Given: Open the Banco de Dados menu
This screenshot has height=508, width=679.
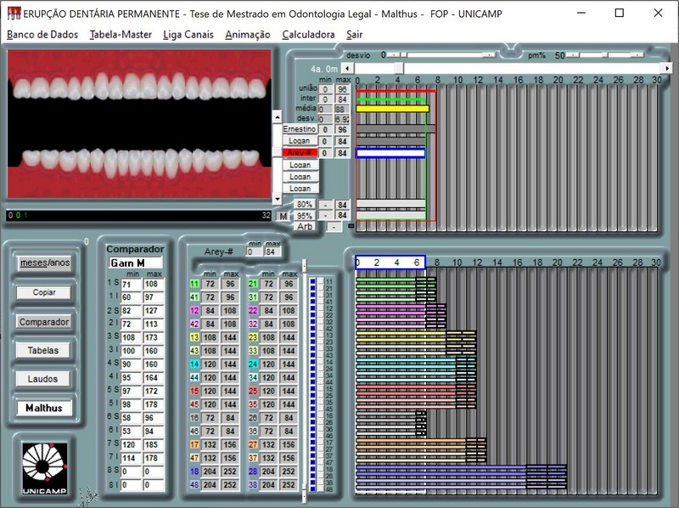Looking at the screenshot, I should pyautogui.click(x=42, y=35).
